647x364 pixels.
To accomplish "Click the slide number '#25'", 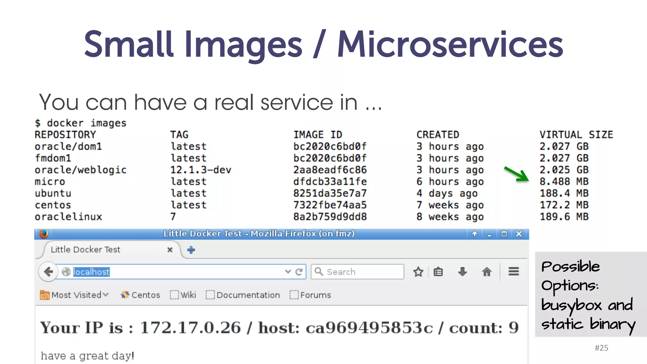I will tap(602, 348).
